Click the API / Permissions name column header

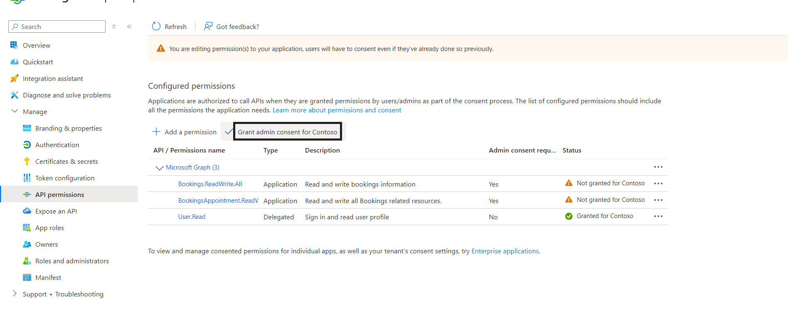189,150
